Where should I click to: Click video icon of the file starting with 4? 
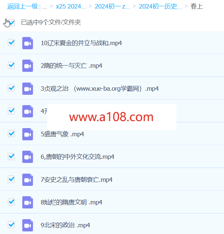(28, 111)
